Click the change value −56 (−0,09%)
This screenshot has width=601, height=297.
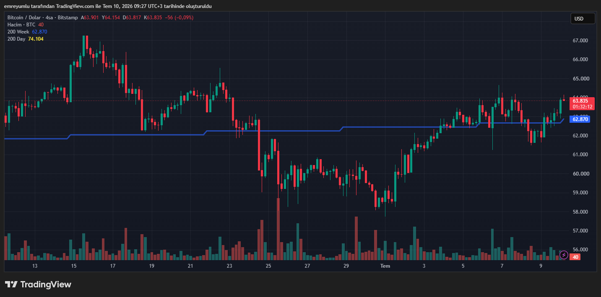coord(179,18)
